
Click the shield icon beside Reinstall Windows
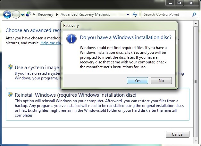(x=10, y=95)
